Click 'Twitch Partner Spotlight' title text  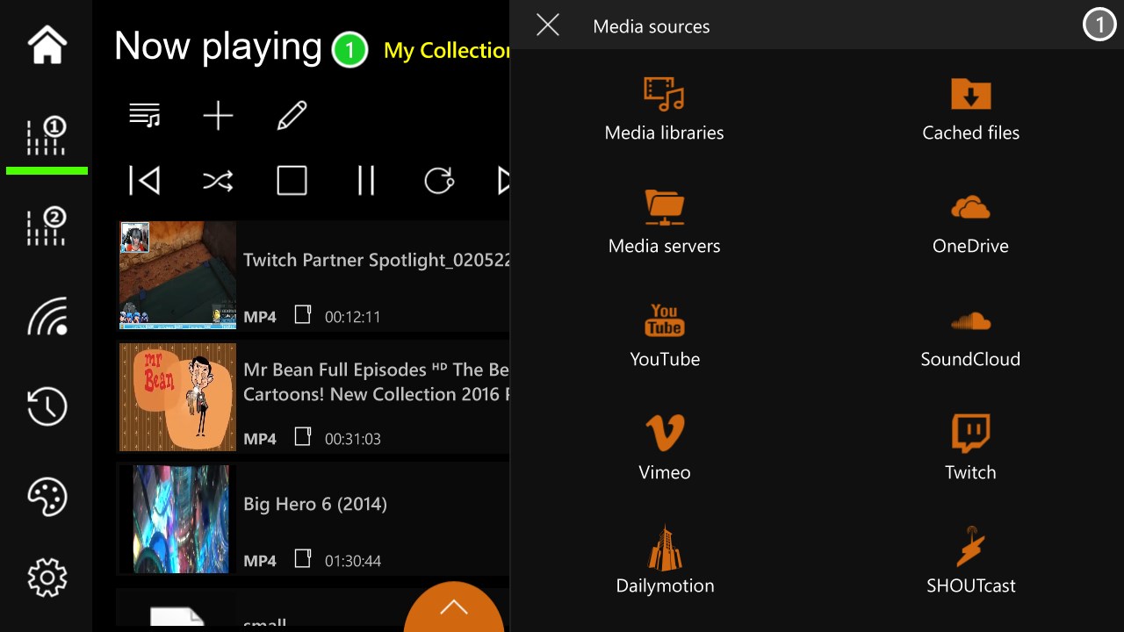pyautogui.click(x=376, y=260)
